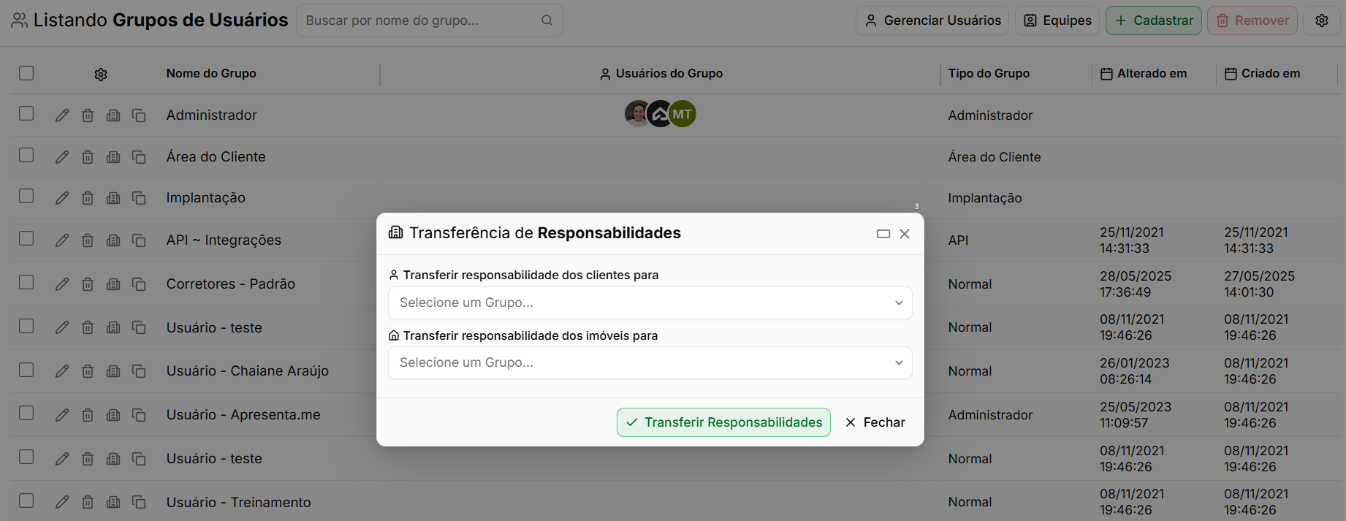Edit the Administrador group with the pencil icon
Screen dimensions: 1346x521
(62, 115)
